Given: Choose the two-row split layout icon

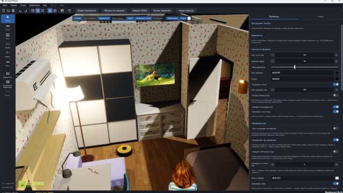Looking at the screenshot, I should point(55,11).
